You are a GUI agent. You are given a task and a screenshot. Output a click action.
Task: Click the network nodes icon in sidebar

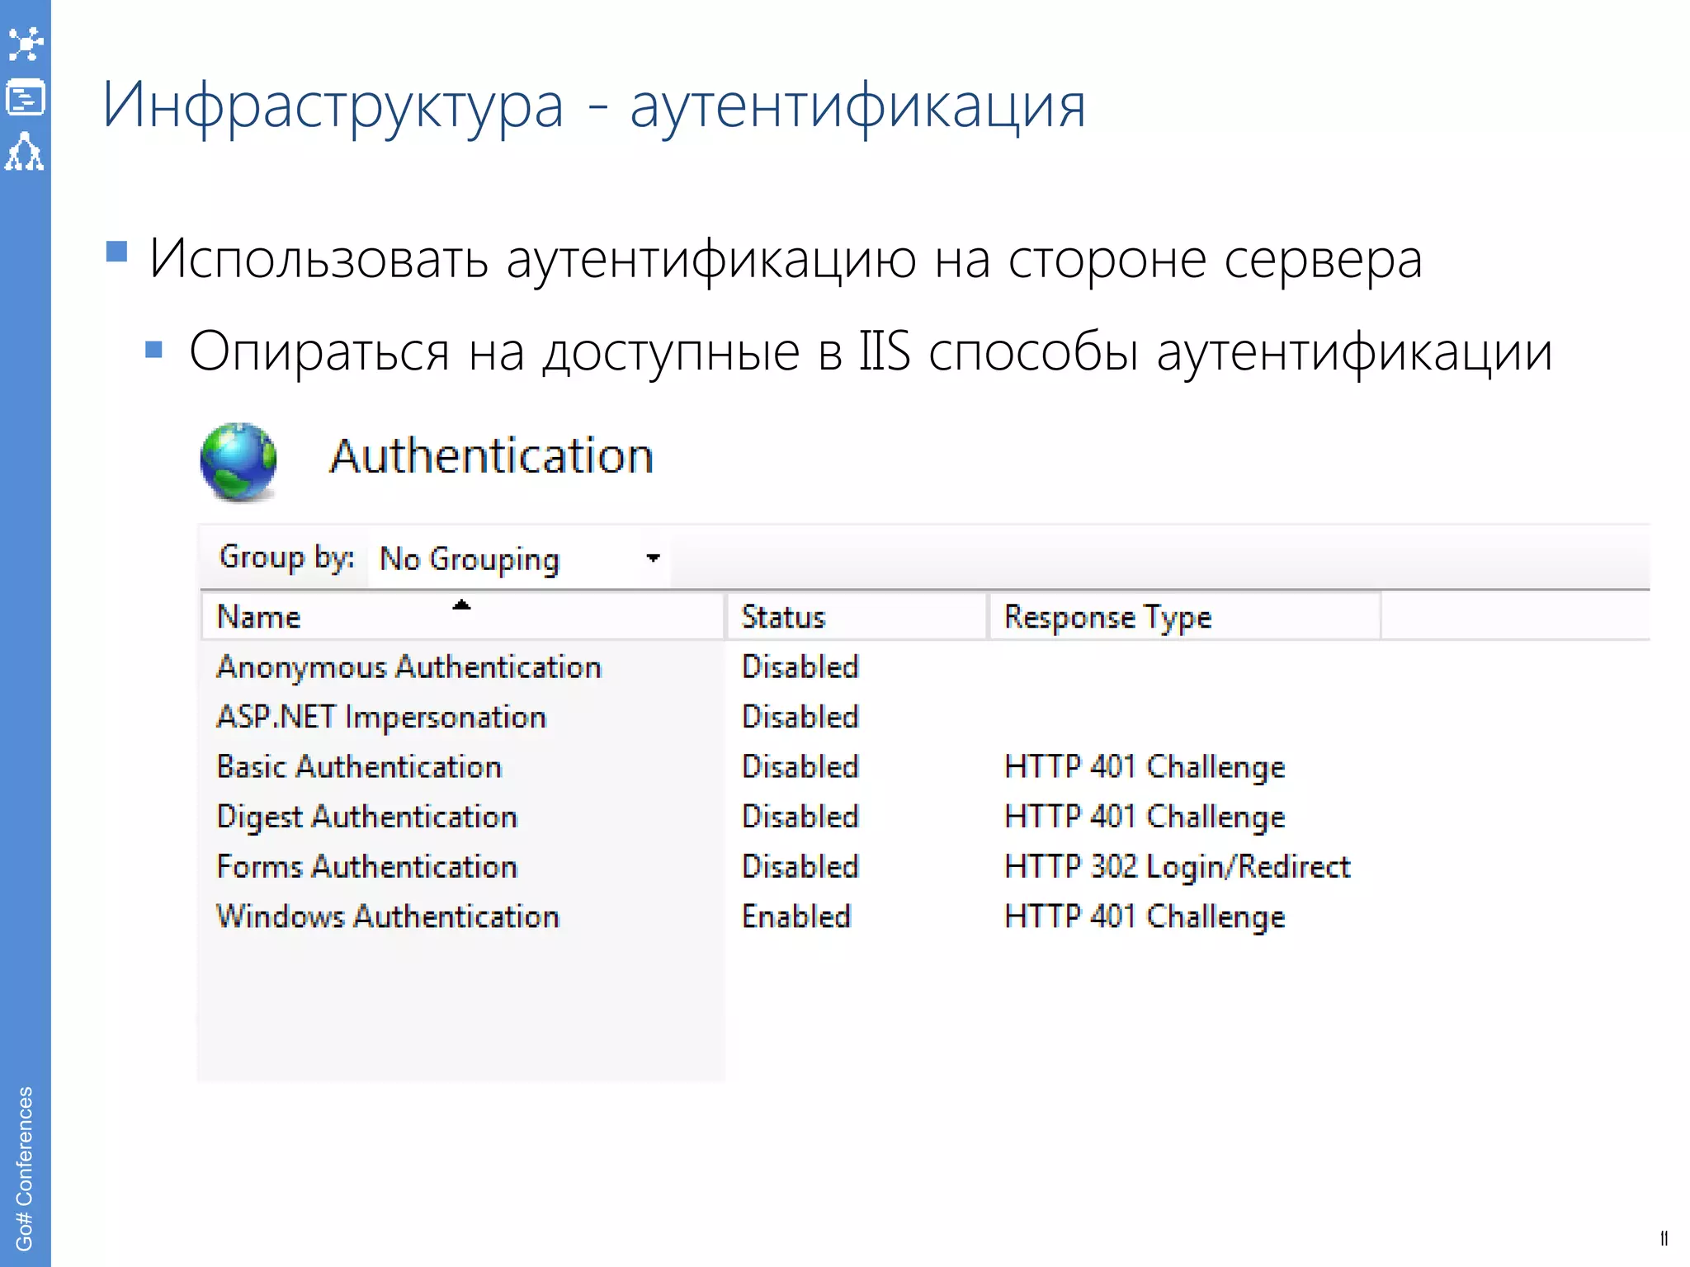pyautogui.click(x=26, y=44)
